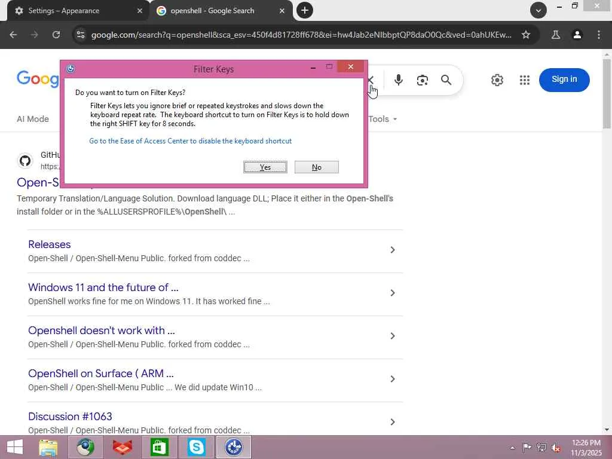Expand the Discussion #1063 chevron
Viewport: 612px width, 459px height.
pos(393,421)
